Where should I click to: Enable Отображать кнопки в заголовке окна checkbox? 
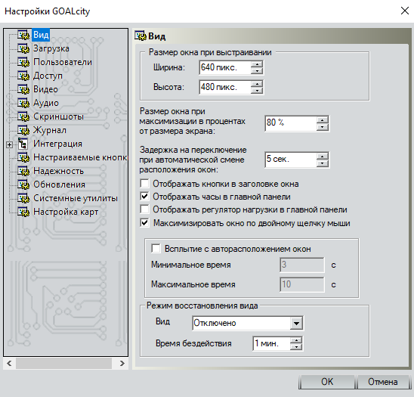tap(145, 184)
